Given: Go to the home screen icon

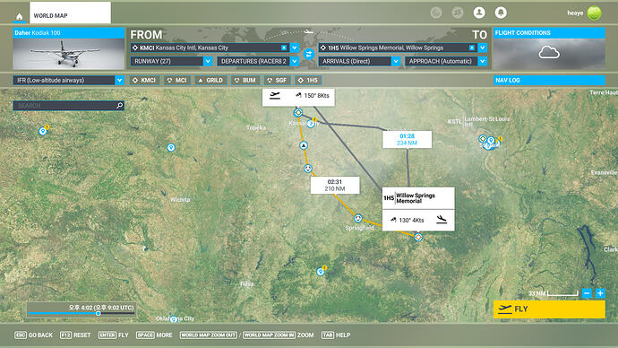Looking at the screenshot, I should point(20,16).
